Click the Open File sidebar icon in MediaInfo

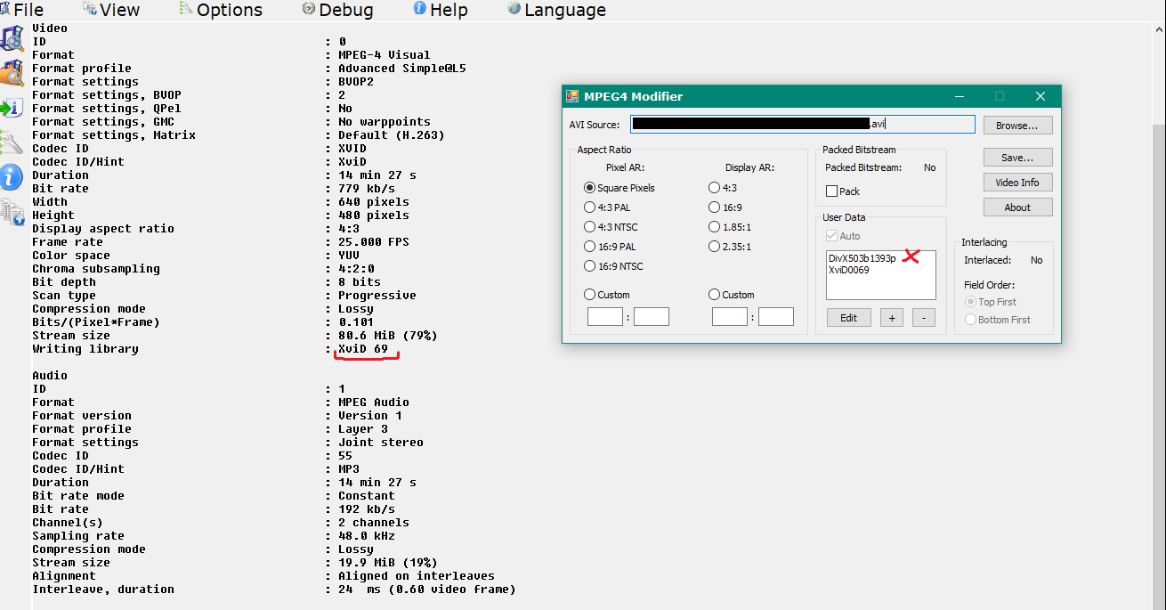point(12,38)
